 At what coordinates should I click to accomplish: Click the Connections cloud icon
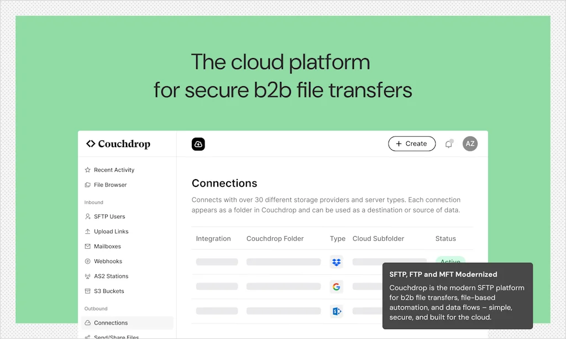pyautogui.click(x=87, y=323)
